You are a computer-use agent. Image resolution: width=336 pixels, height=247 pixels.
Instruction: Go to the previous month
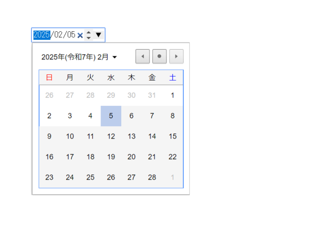(x=143, y=56)
